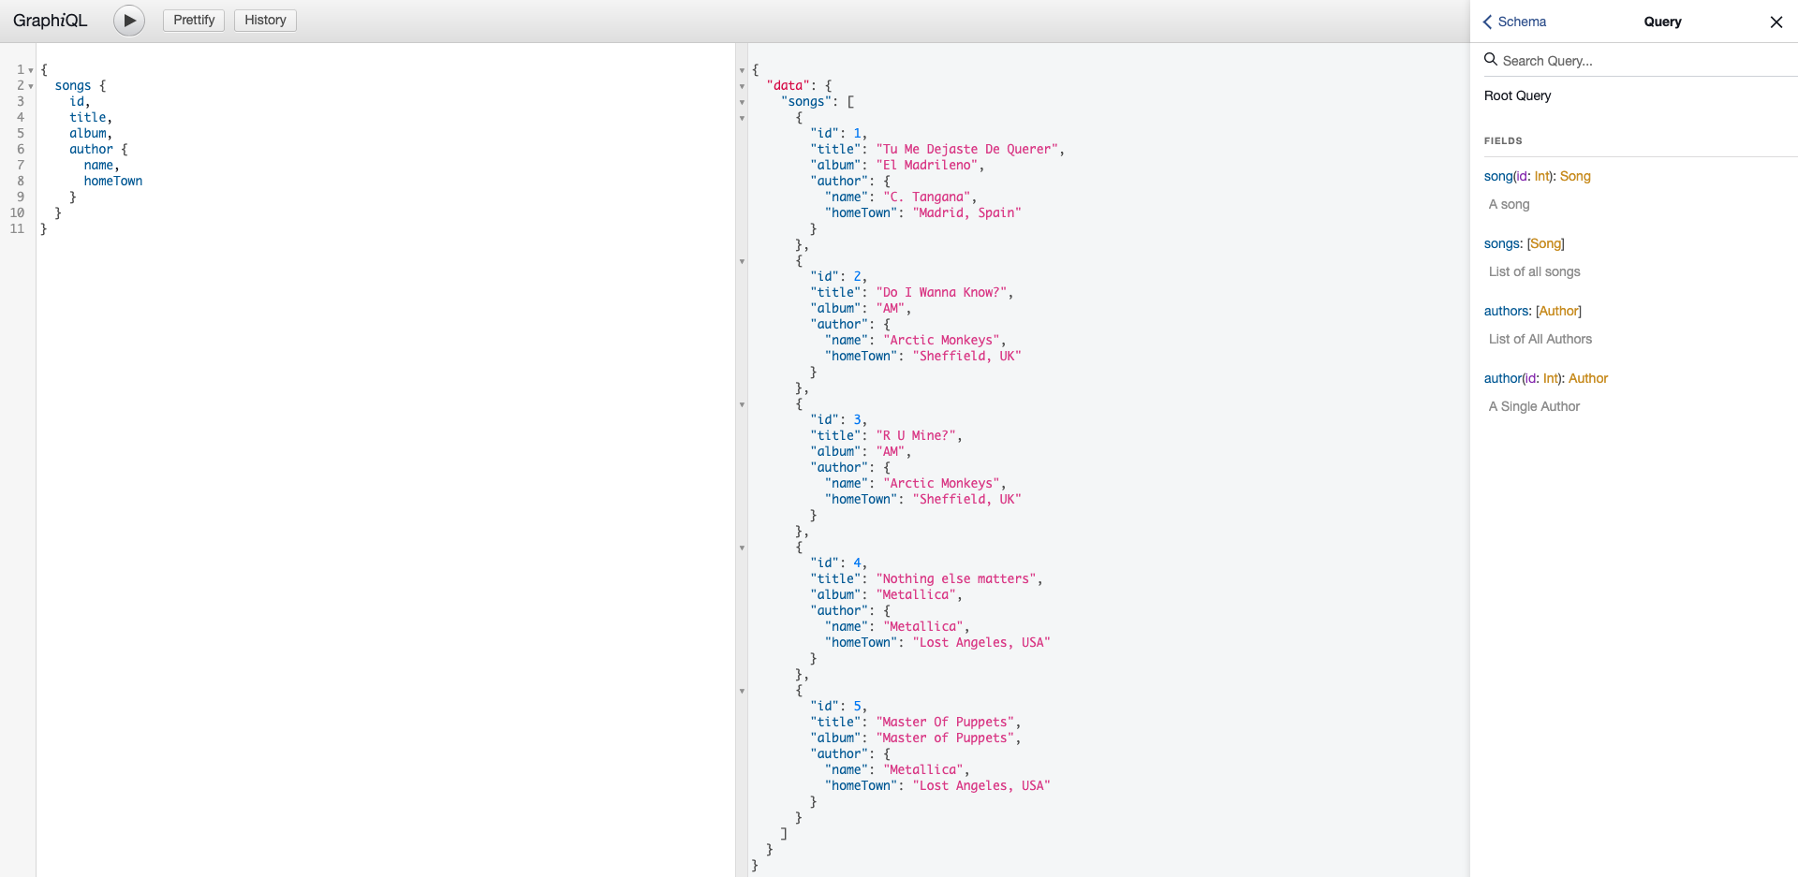Image resolution: width=1798 pixels, height=877 pixels.
Task: Open the Author type from the authors field
Action: (x=1558, y=311)
